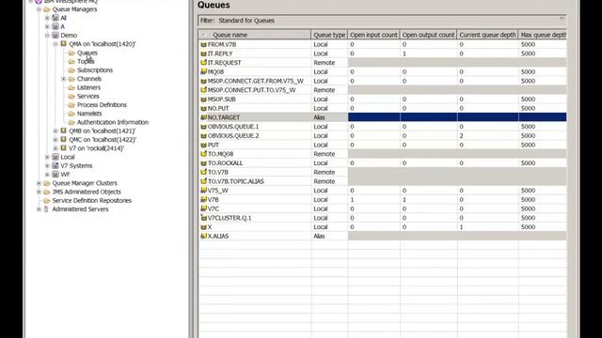
Task: Click the Services folder icon
Action: tap(71, 96)
